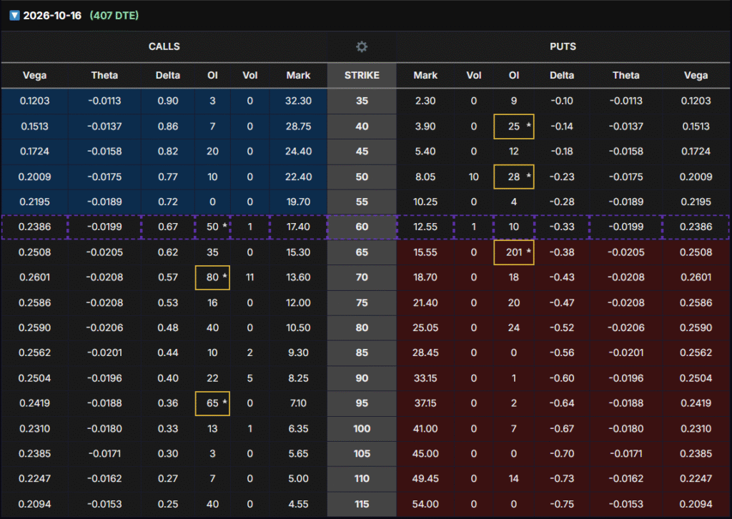Click the highlighted 28 put OI at strike 50
The image size is (732, 519).
point(513,177)
